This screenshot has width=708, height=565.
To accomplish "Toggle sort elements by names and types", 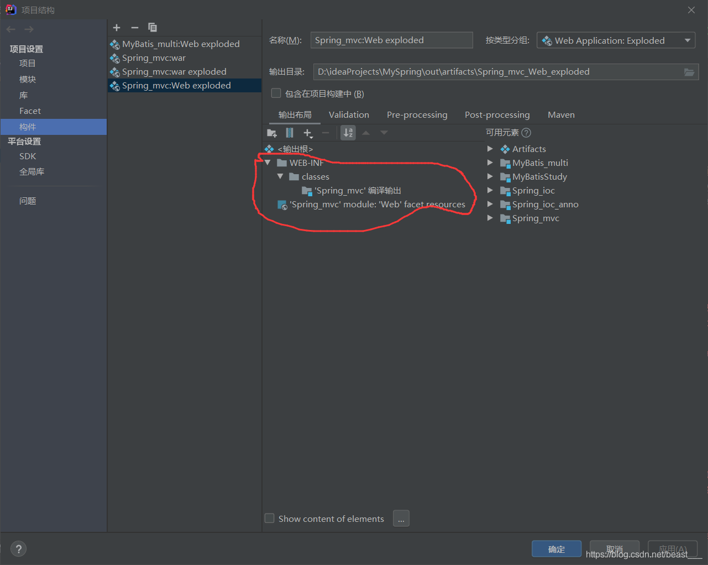I will click(x=348, y=133).
